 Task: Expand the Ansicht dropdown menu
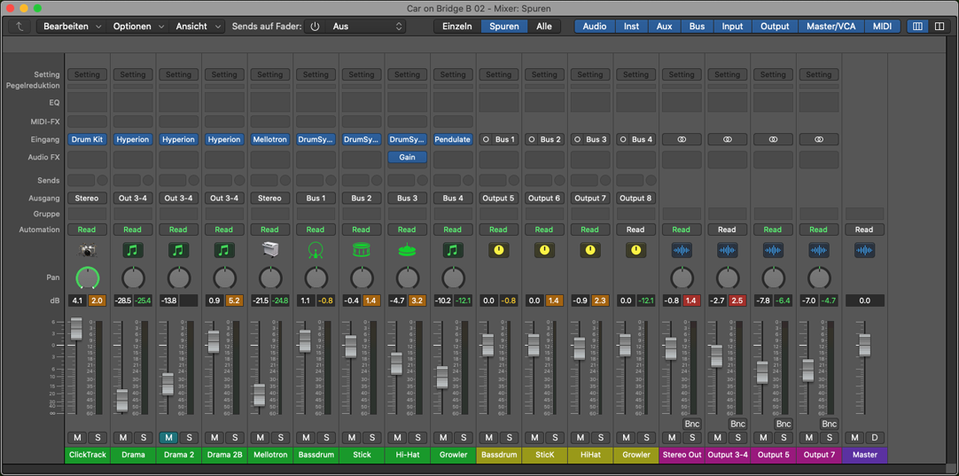coord(198,27)
